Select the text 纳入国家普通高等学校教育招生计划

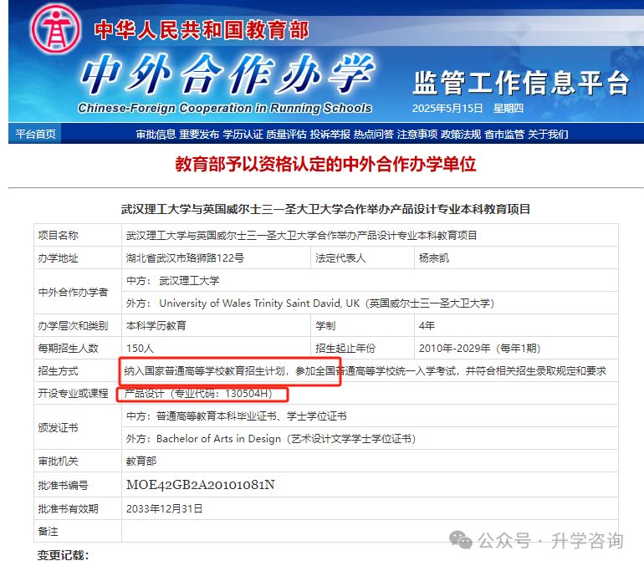click(205, 371)
